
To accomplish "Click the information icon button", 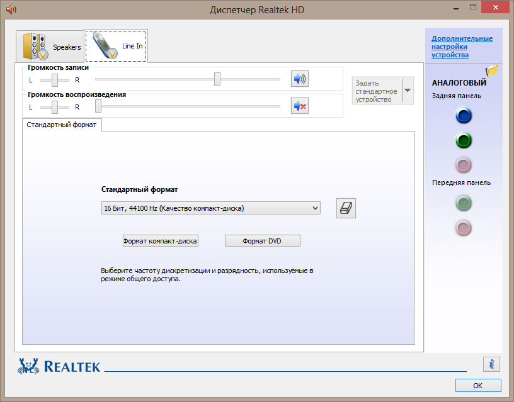I will click(491, 364).
